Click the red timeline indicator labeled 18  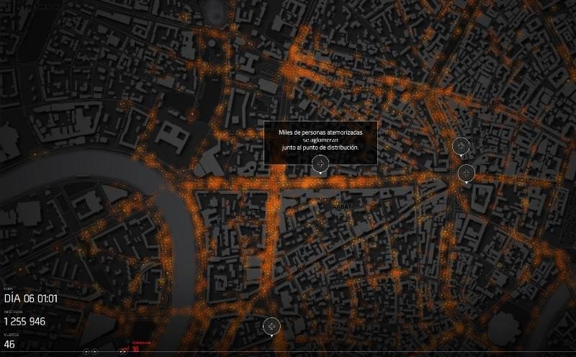(135, 349)
